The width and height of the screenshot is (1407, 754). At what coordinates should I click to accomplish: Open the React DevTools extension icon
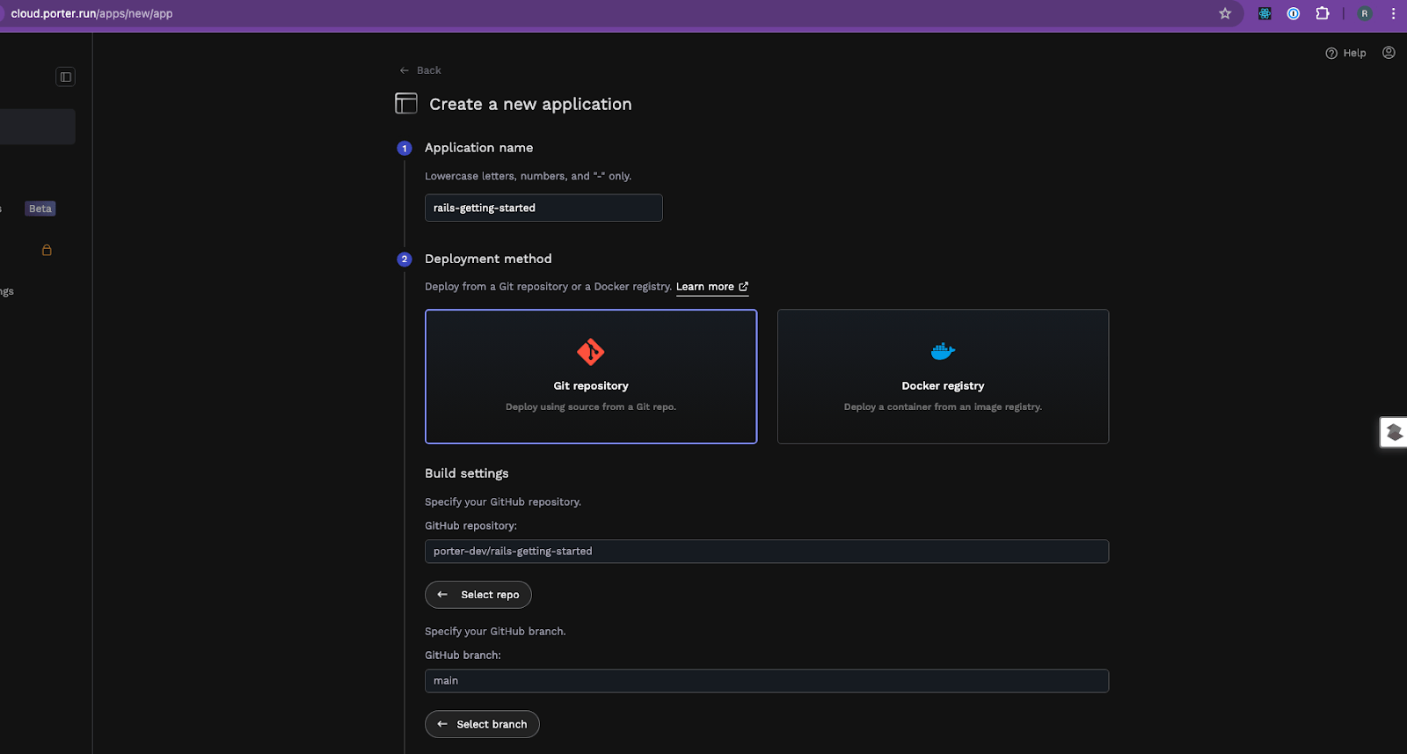click(x=1265, y=13)
